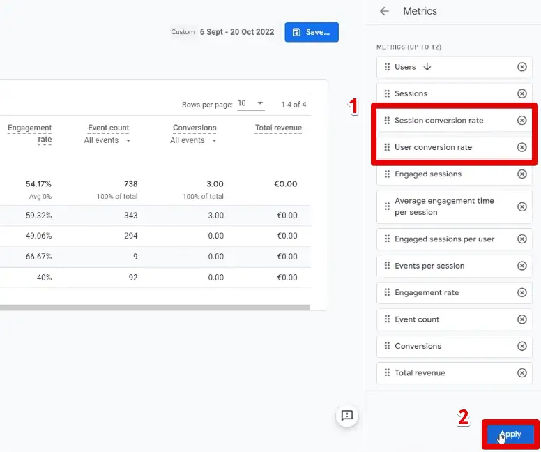Apply the metric changes
The width and height of the screenshot is (541, 452).
click(510, 435)
